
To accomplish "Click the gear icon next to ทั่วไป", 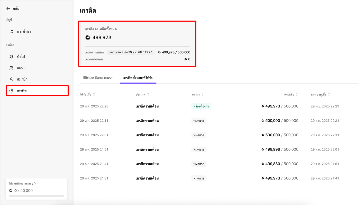I will pyautogui.click(x=11, y=57).
